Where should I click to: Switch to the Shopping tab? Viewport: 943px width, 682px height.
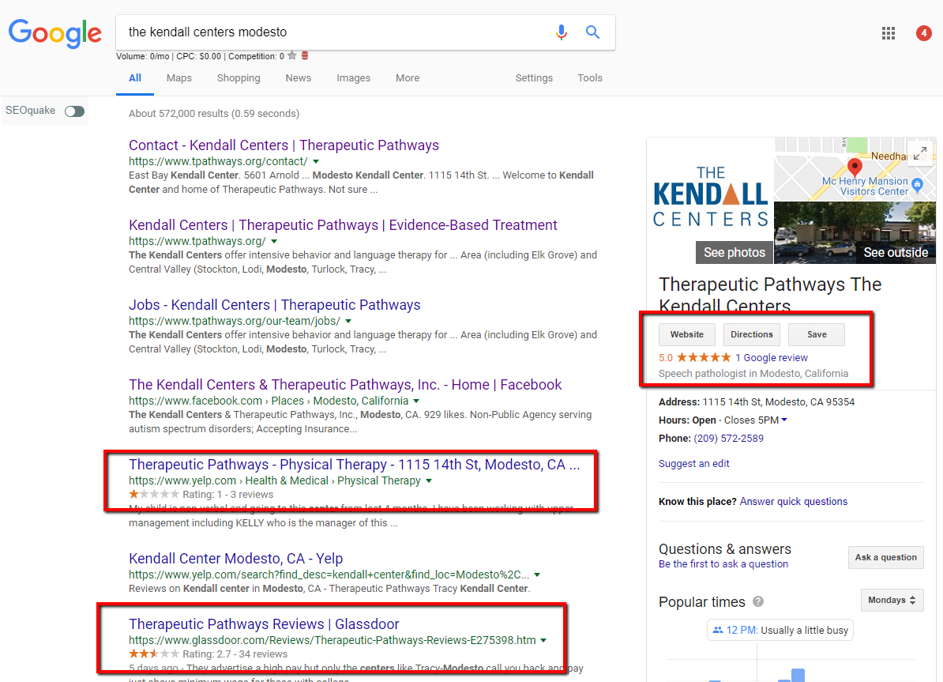click(x=239, y=78)
